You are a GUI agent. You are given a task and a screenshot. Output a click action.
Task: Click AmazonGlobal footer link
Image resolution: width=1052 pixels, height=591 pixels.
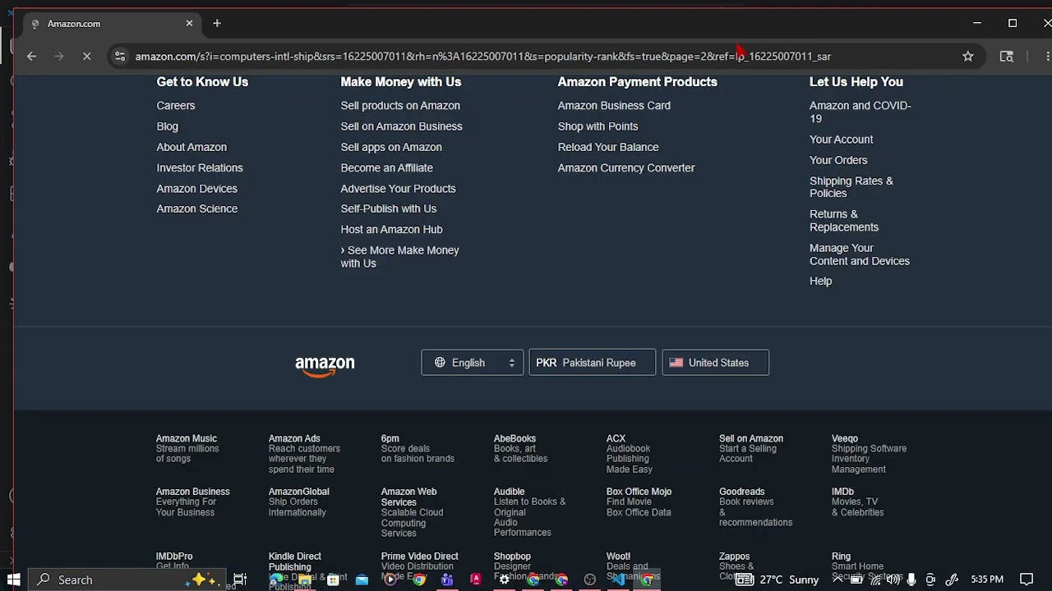[x=298, y=502]
